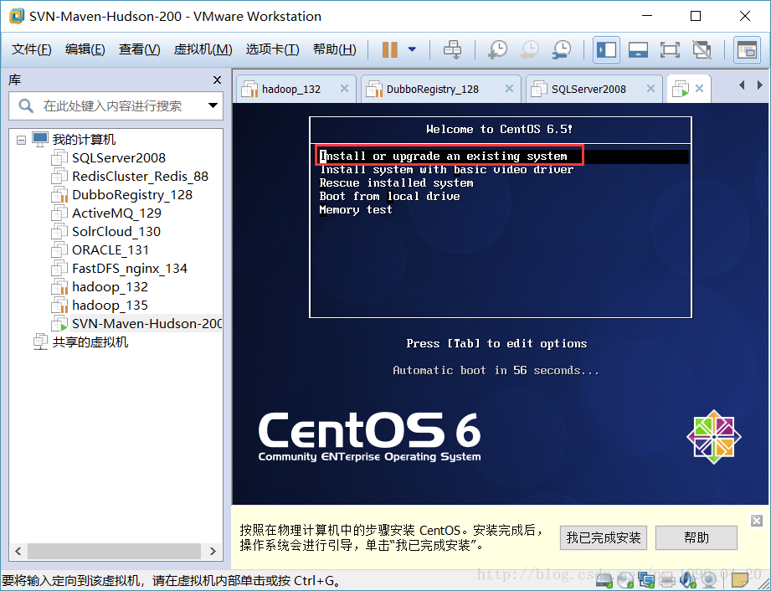
Task: Close the yellow installation hint bar
Action: [756, 521]
